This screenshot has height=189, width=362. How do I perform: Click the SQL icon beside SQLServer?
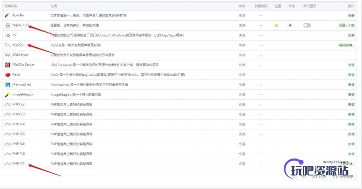(x=8, y=55)
